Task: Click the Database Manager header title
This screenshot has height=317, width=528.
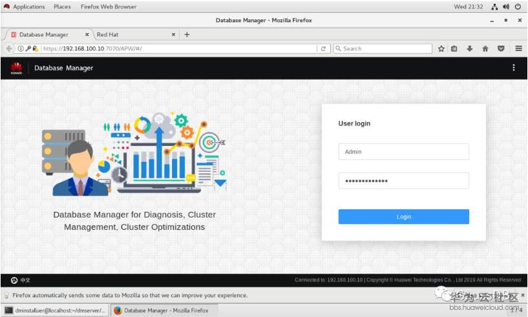Action: (63, 68)
